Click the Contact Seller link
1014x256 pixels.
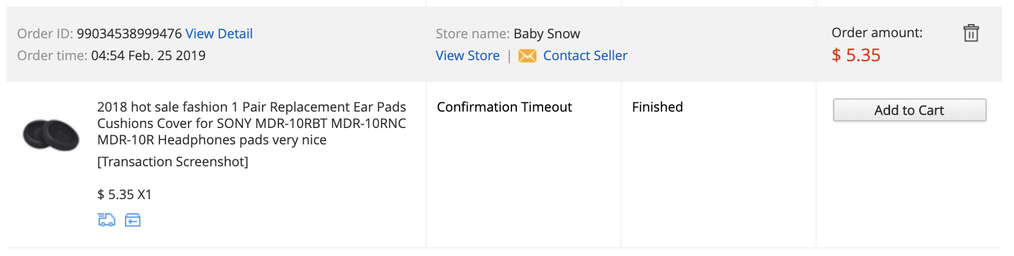coord(585,56)
